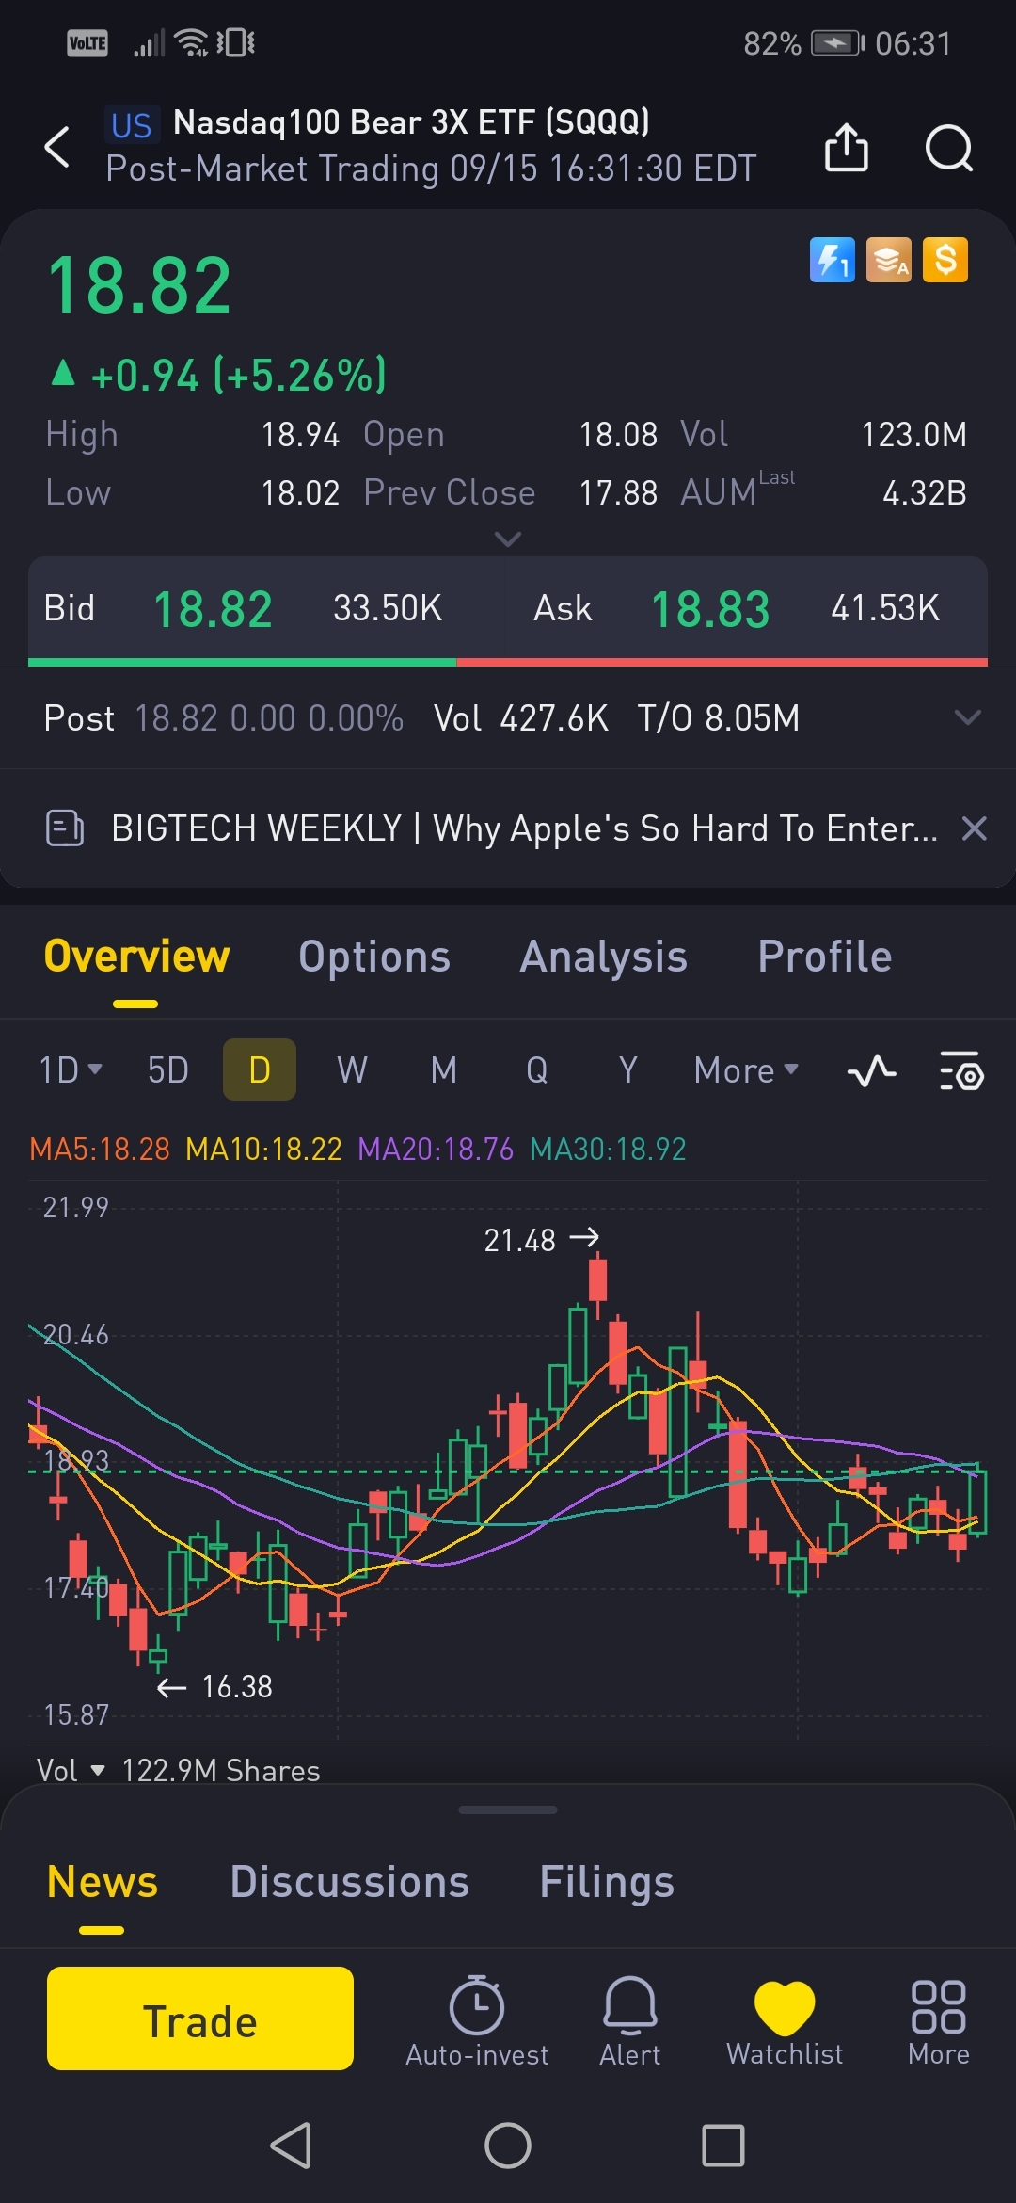Image resolution: width=1016 pixels, height=2203 pixels.
Task: Select the M monthly chart period
Action: point(444,1070)
